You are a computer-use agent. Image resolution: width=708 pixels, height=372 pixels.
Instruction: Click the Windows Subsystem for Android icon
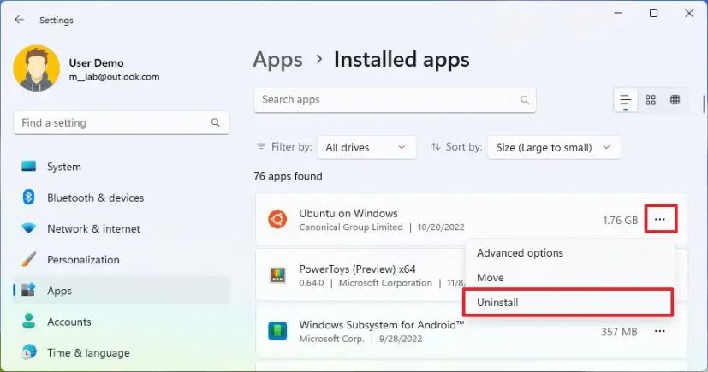pyautogui.click(x=277, y=331)
